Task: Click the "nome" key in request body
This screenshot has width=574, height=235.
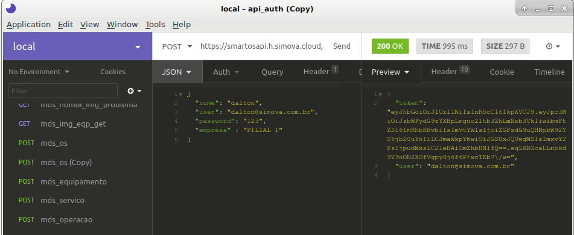Action: [x=207, y=103]
